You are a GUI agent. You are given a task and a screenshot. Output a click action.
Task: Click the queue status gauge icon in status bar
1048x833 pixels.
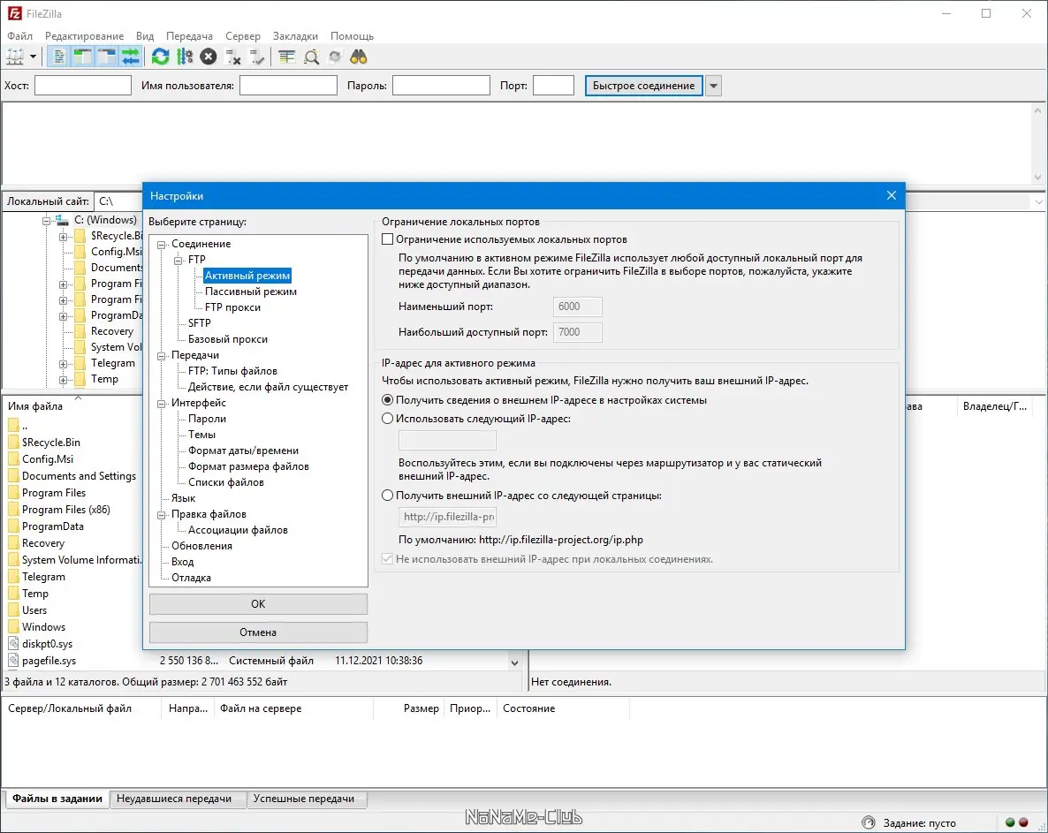pos(869,822)
